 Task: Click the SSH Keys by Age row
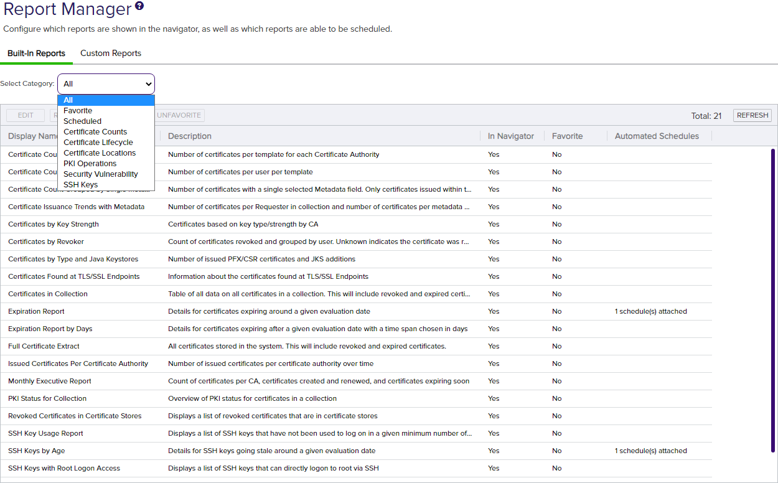click(x=36, y=451)
